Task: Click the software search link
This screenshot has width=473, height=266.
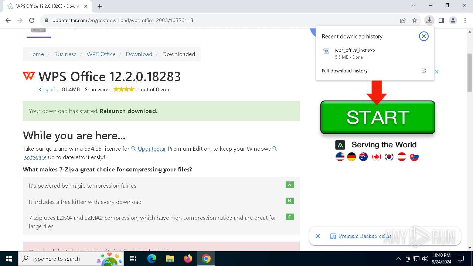Action: coord(35,157)
